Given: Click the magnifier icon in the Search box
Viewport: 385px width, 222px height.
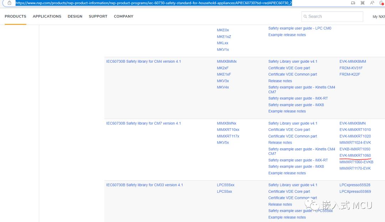Looking at the screenshot, I should pos(305,16).
